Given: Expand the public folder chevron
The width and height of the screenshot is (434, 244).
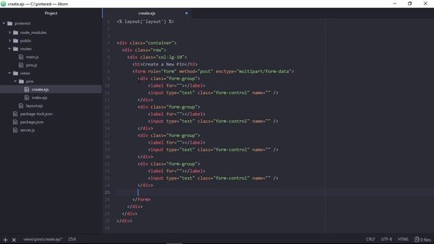Looking at the screenshot, I should 9,41.
